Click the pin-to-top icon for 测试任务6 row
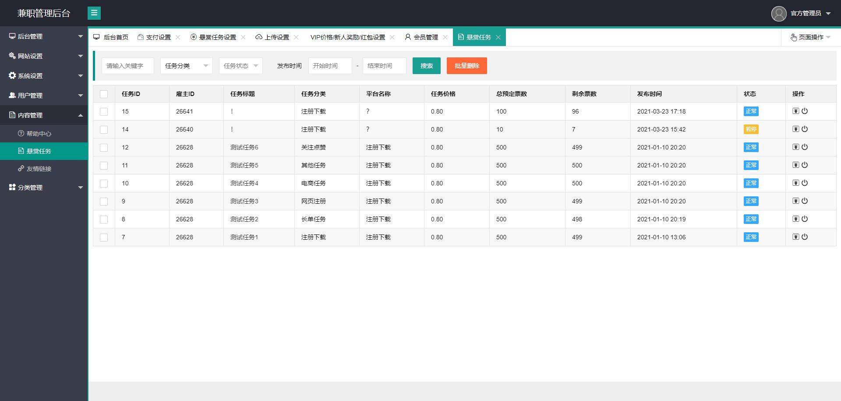 click(x=795, y=147)
